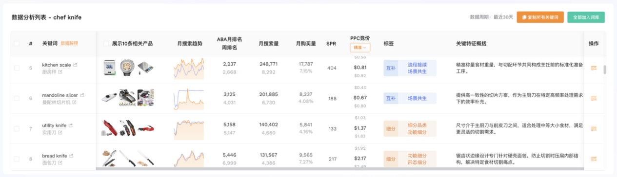Click the second product thumbnail for bread knife
This screenshot has width=617, height=177.
128,159
